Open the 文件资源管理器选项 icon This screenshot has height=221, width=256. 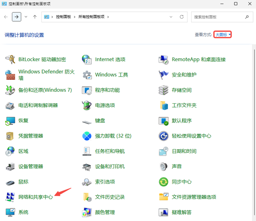click(163, 197)
